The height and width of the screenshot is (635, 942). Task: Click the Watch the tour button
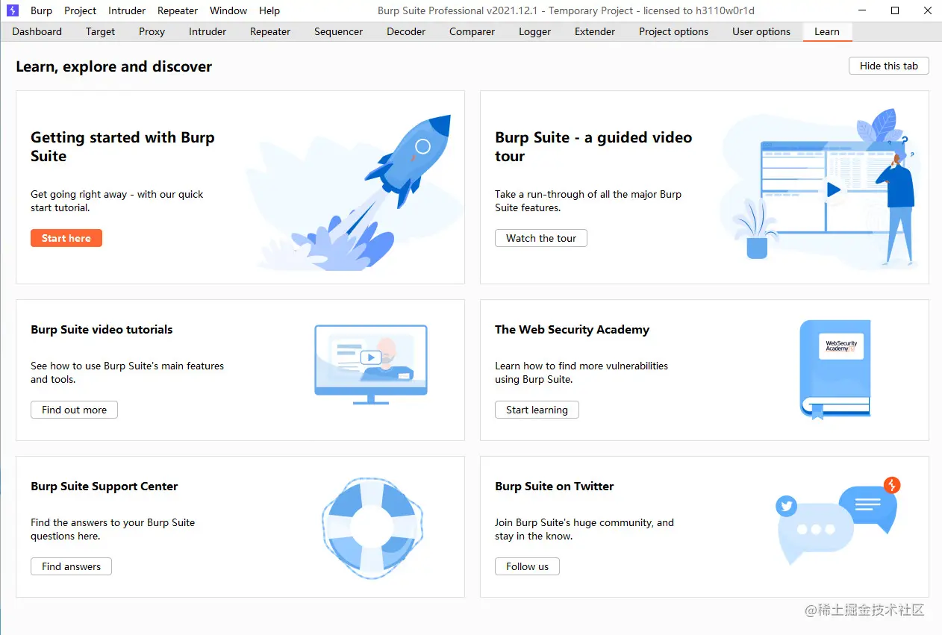point(541,238)
